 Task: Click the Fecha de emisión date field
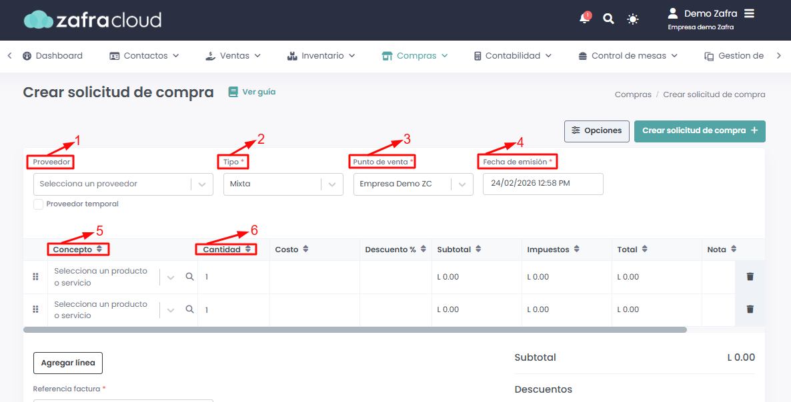pyautogui.click(x=543, y=184)
